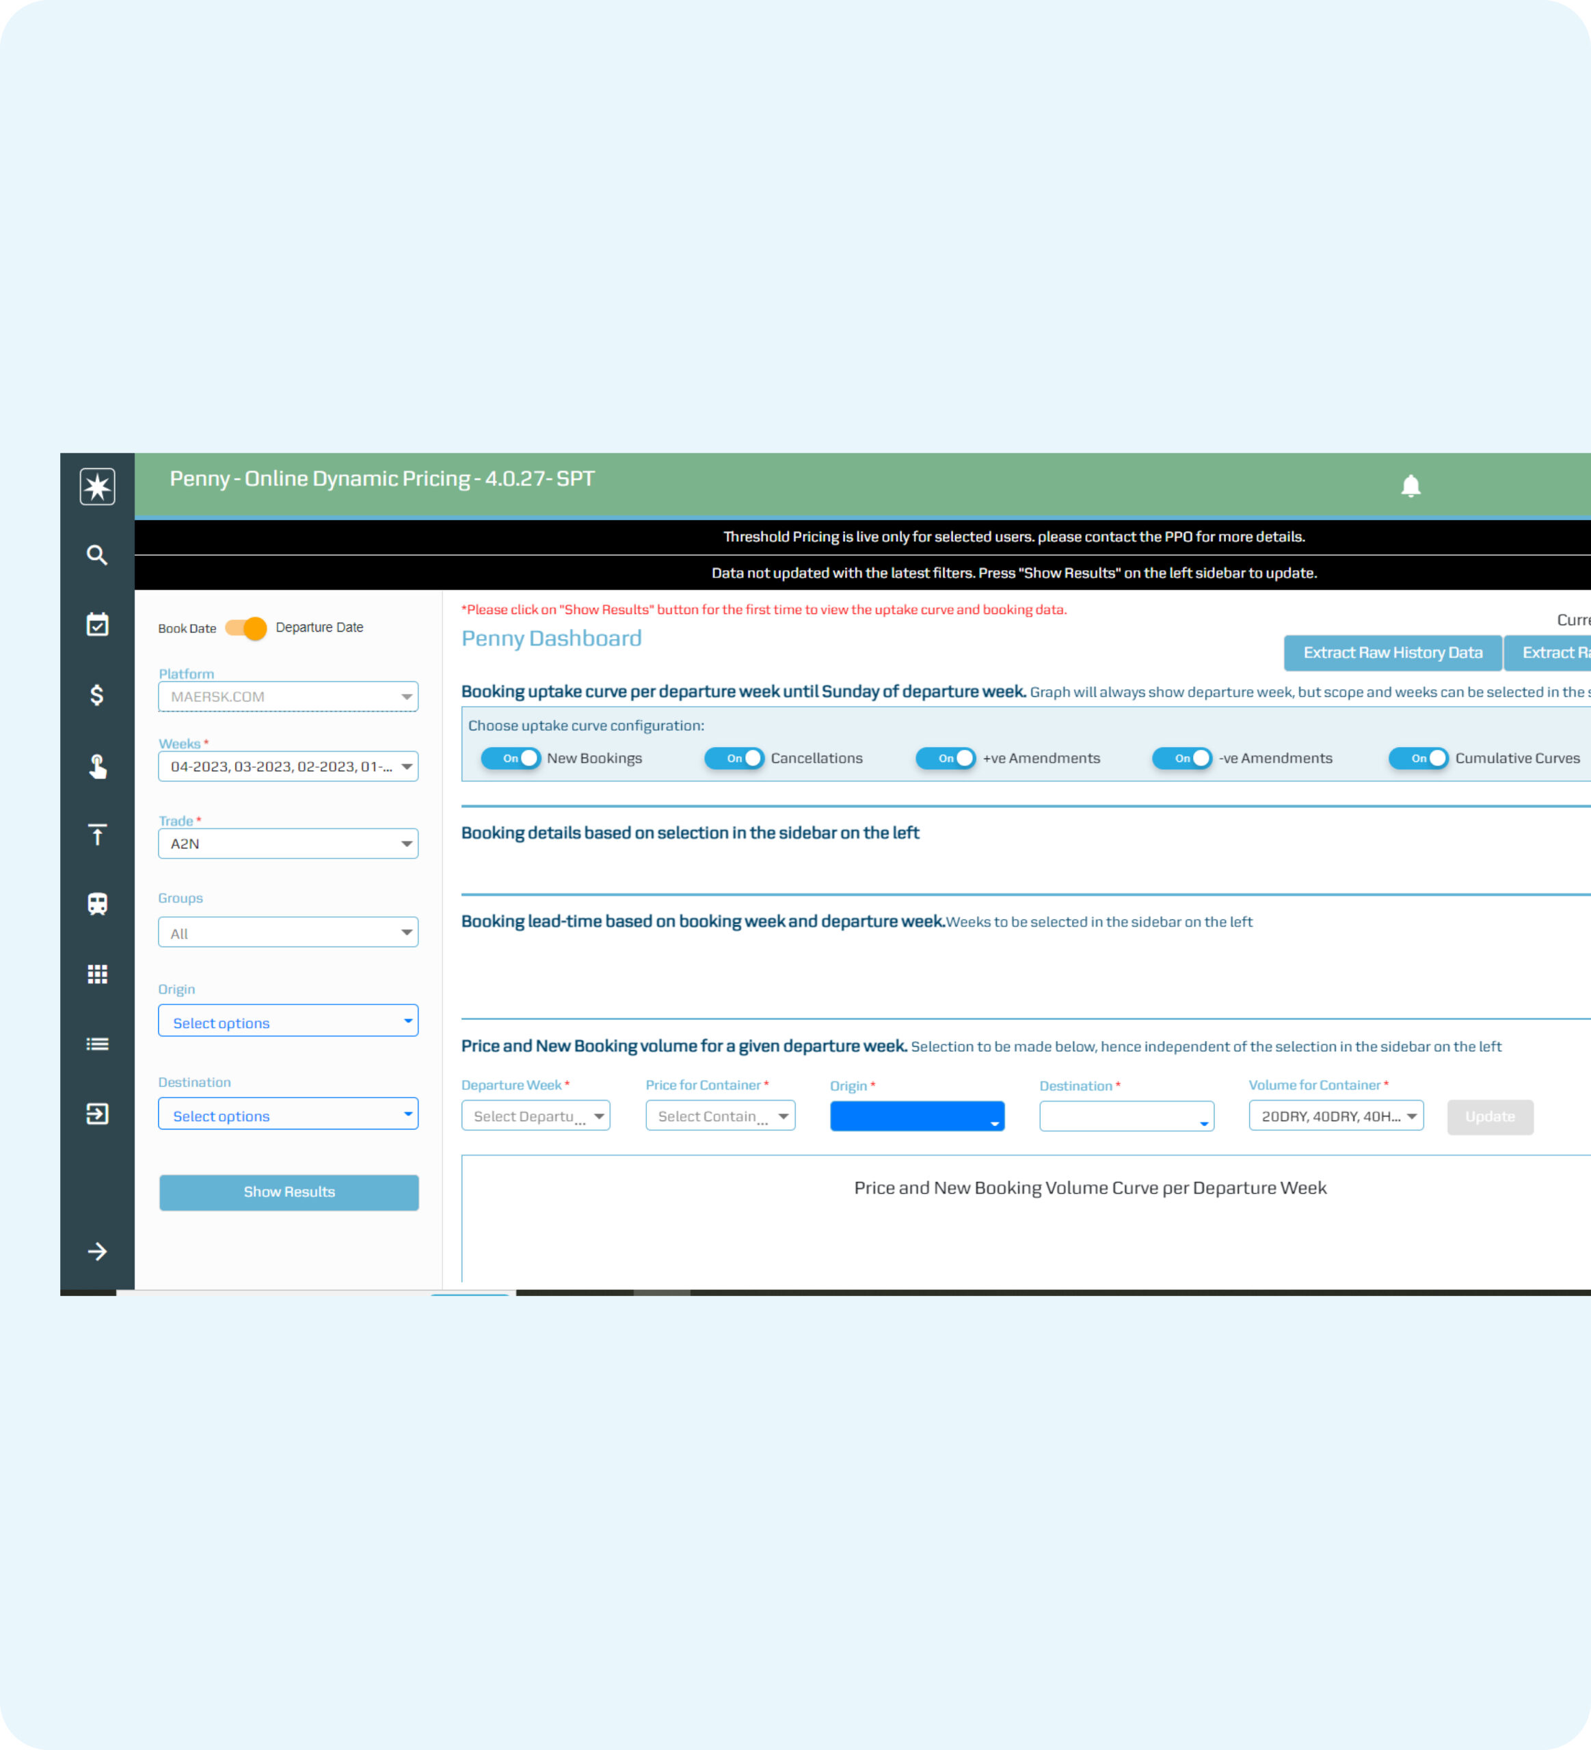This screenshot has width=1591, height=1750.
Task: Click the list view sidebar icon
Action: 97,1045
